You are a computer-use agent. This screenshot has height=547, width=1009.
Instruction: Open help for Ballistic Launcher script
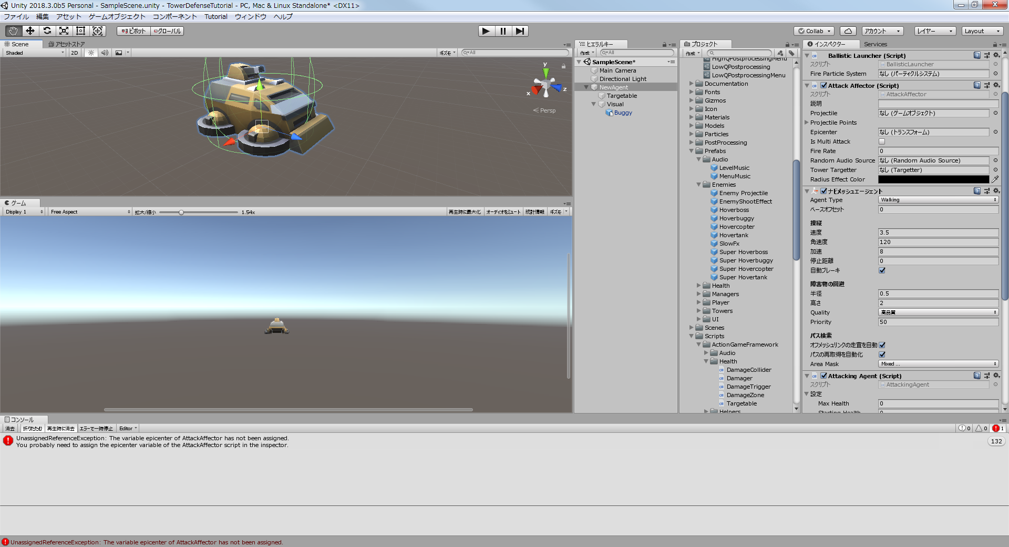[x=977, y=55]
